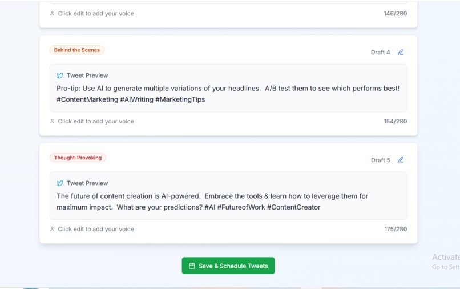Viewport: 460px width, 289px height.
Task: Click the Twitter bird icon in Draft 4 preview
Action: coord(60,75)
